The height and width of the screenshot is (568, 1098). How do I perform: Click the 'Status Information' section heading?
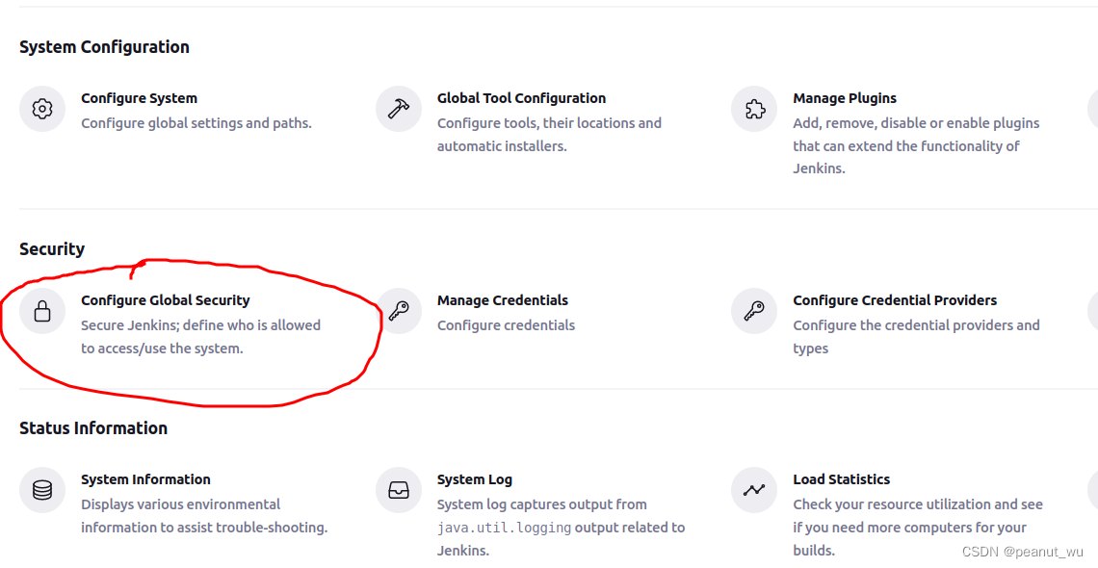[93, 428]
